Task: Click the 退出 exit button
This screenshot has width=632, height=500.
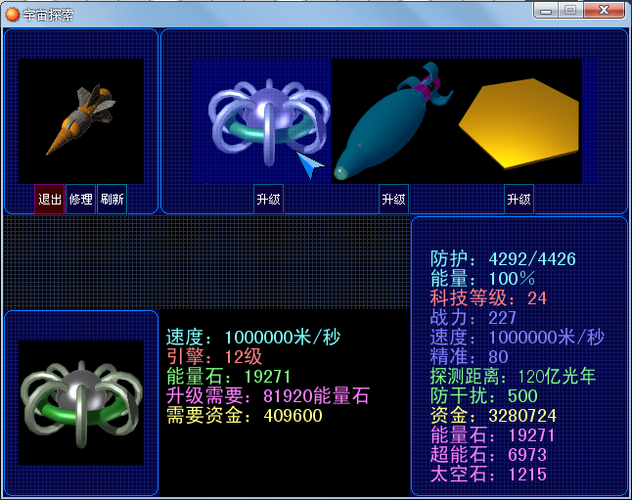Action: (x=50, y=199)
